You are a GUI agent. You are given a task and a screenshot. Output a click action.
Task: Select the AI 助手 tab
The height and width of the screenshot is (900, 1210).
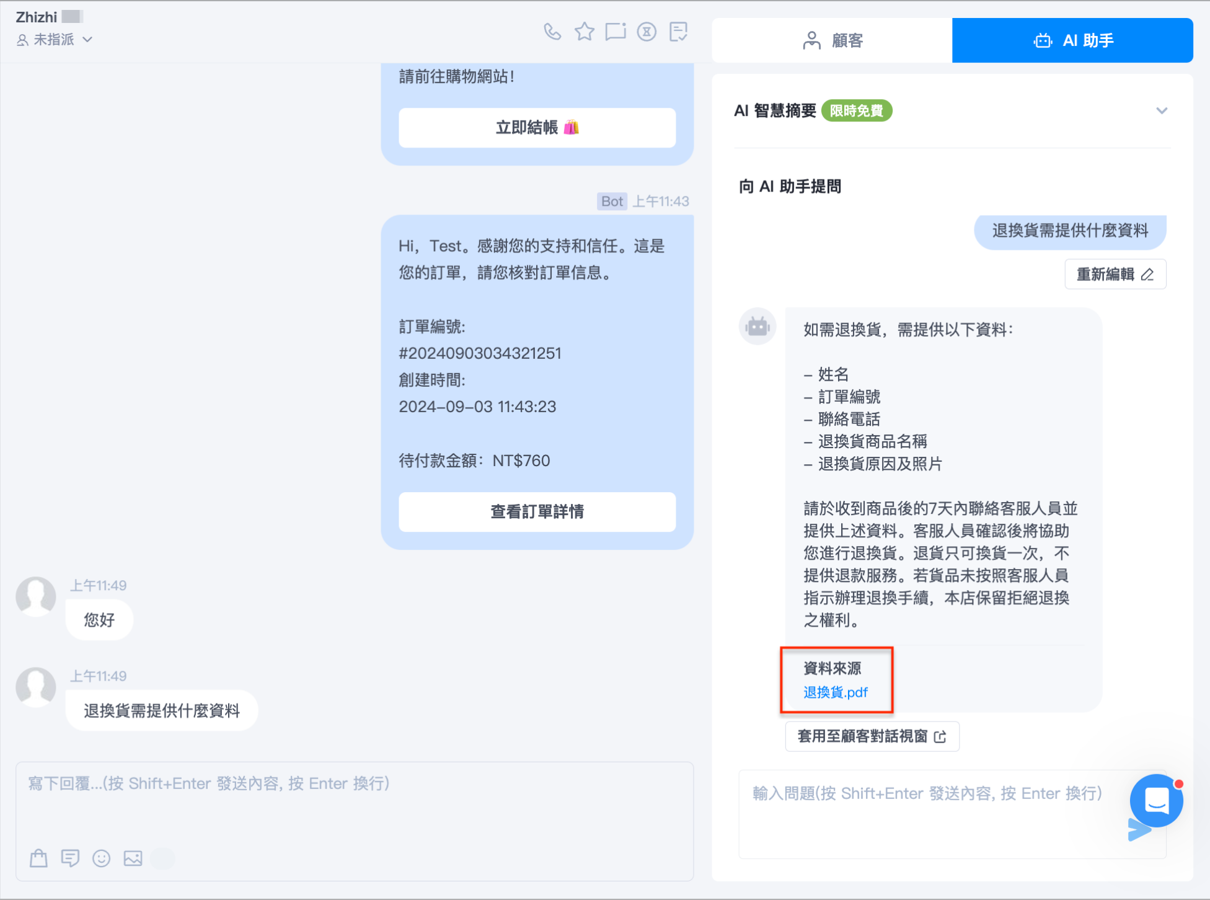(1073, 40)
